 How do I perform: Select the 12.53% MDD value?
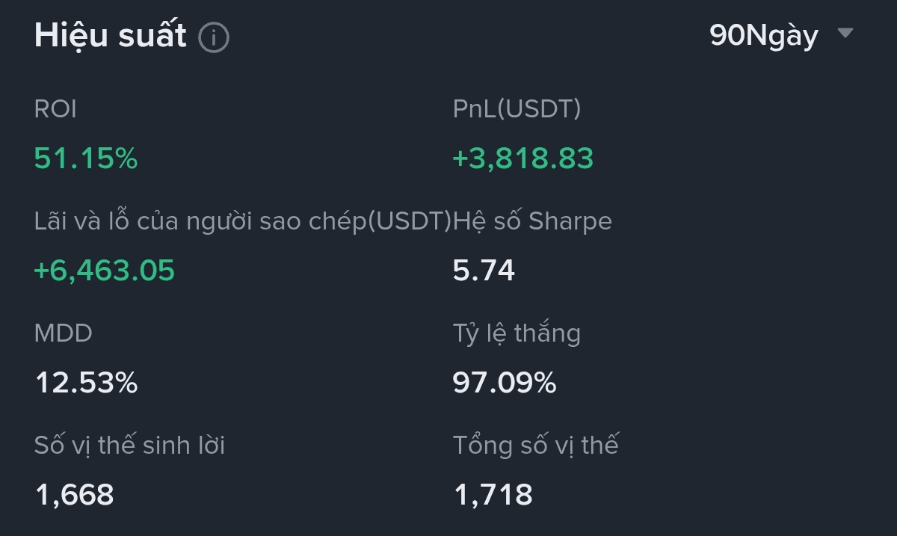(x=87, y=383)
